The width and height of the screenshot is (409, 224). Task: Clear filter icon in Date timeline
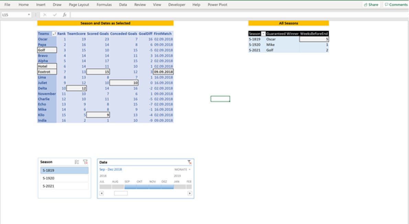[x=190, y=162]
